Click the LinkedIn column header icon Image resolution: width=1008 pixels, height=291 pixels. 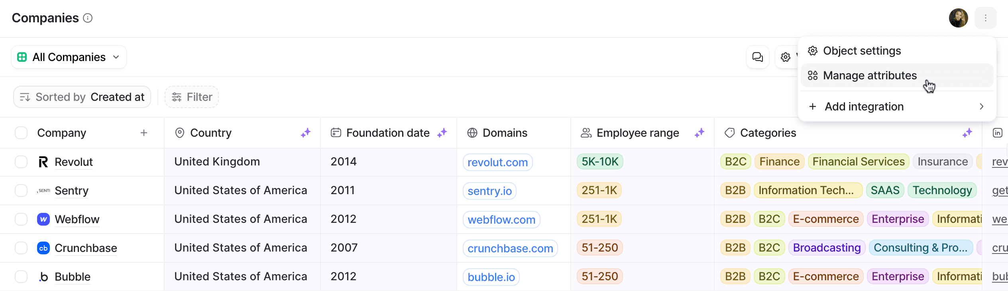(998, 133)
